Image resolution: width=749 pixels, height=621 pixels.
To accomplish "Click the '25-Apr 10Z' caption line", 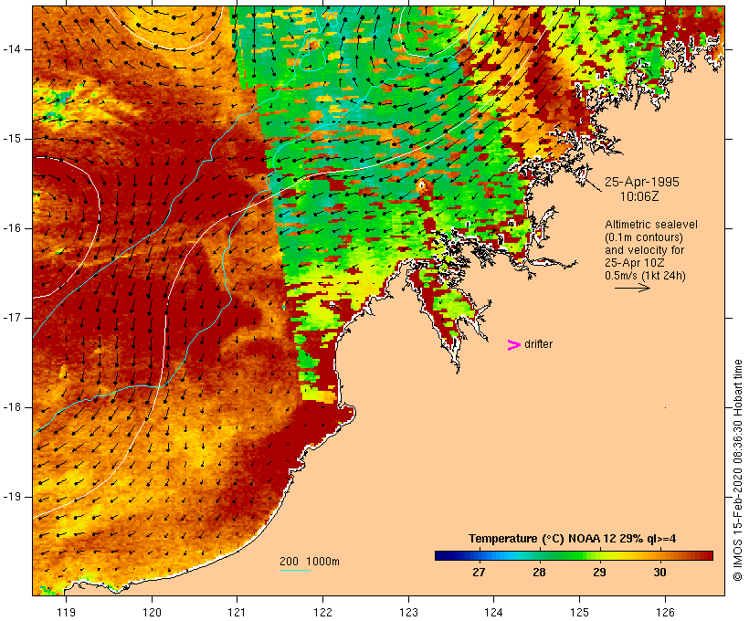I will pos(634,263).
